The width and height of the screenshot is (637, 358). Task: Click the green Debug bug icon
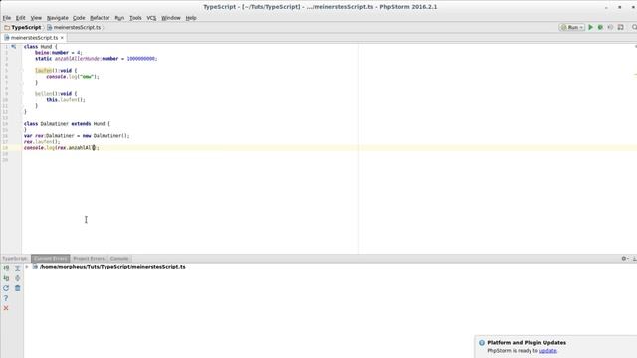click(x=600, y=27)
